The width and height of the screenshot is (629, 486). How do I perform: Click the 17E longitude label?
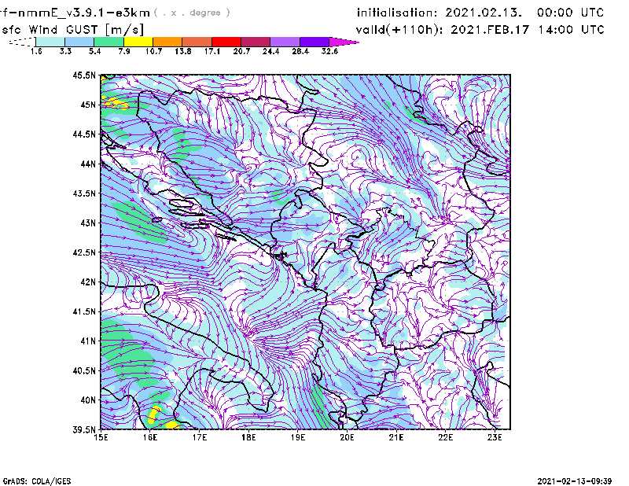[x=200, y=437]
